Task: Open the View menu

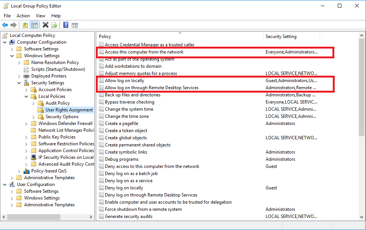Action: [x=40, y=16]
